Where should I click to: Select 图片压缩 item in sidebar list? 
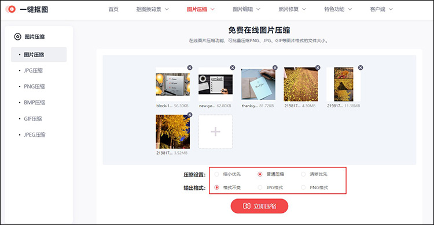[39, 55]
